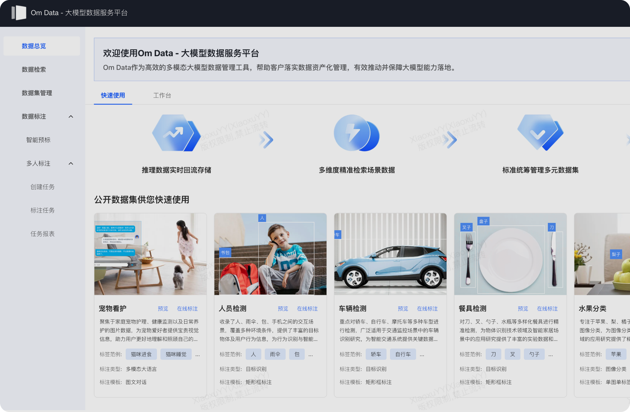Image resolution: width=630 pixels, height=412 pixels.
Task: Click 在线标注 link on 车辆检测 card
Action: click(427, 309)
